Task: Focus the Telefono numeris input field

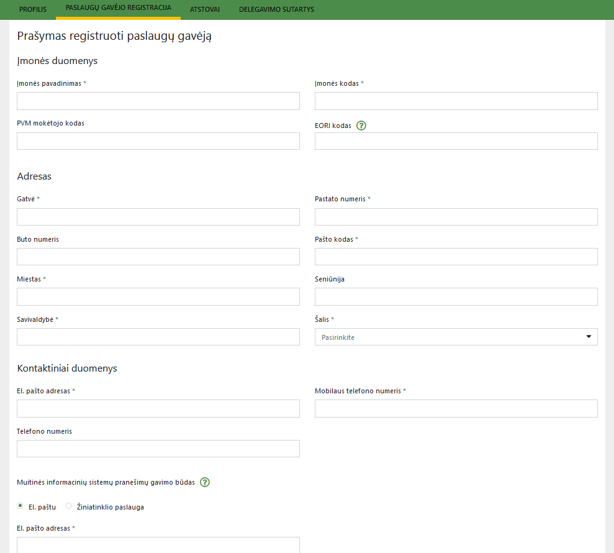Action: (158, 449)
